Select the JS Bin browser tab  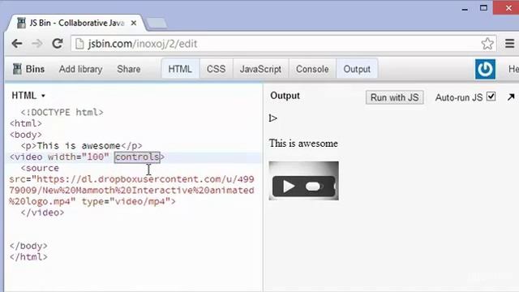tap(77, 24)
